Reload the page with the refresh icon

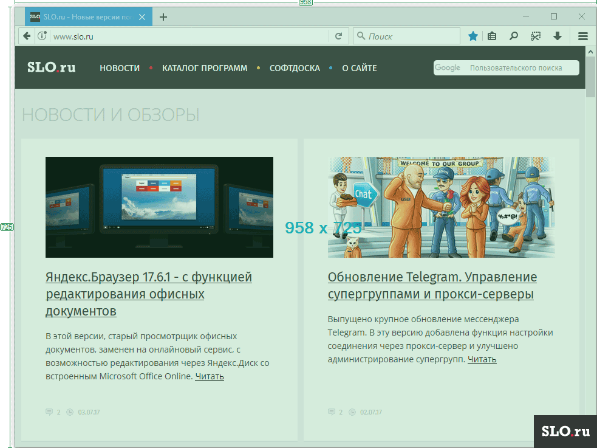pyautogui.click(x=338, y=36)
